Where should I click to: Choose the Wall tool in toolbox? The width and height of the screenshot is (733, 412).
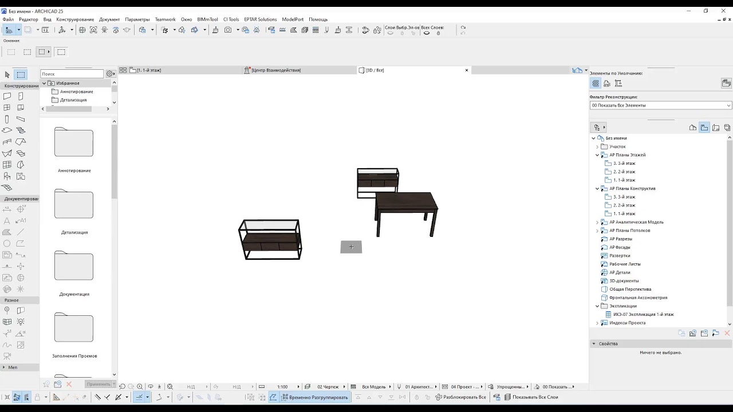(7, 96)
